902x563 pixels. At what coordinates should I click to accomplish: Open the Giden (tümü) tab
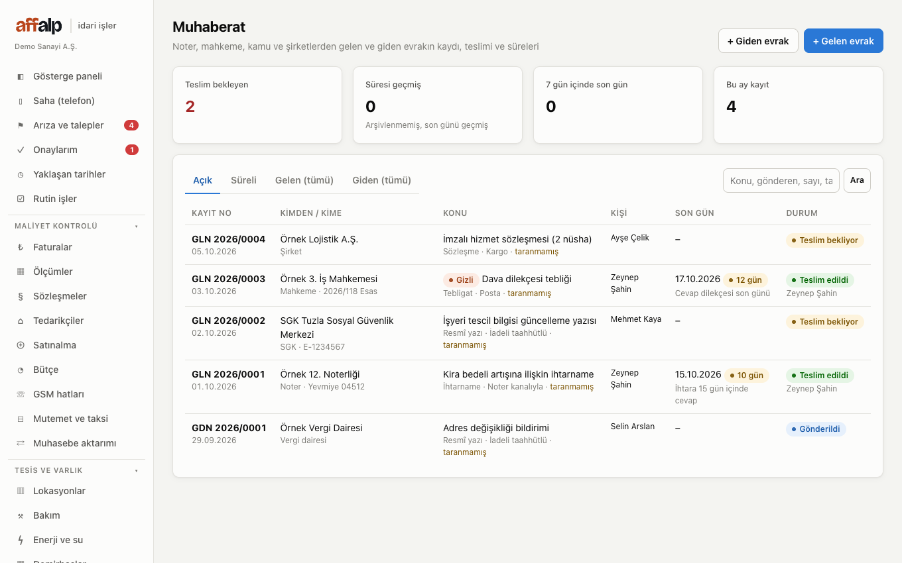381,180
